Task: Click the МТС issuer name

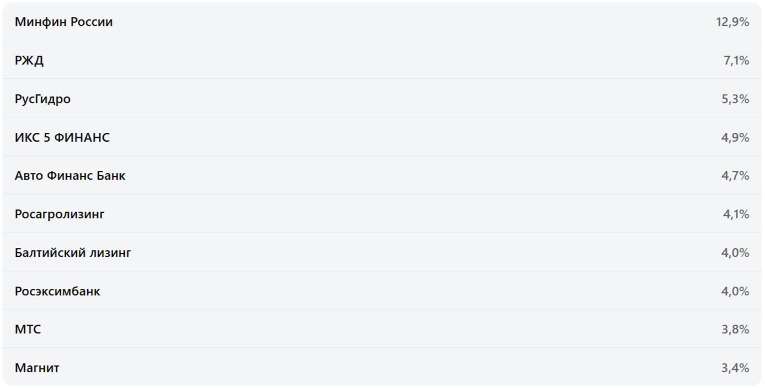Action: point(28,330)
